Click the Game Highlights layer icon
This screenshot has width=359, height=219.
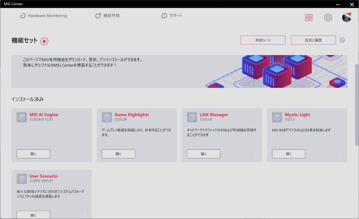[107, 117]
